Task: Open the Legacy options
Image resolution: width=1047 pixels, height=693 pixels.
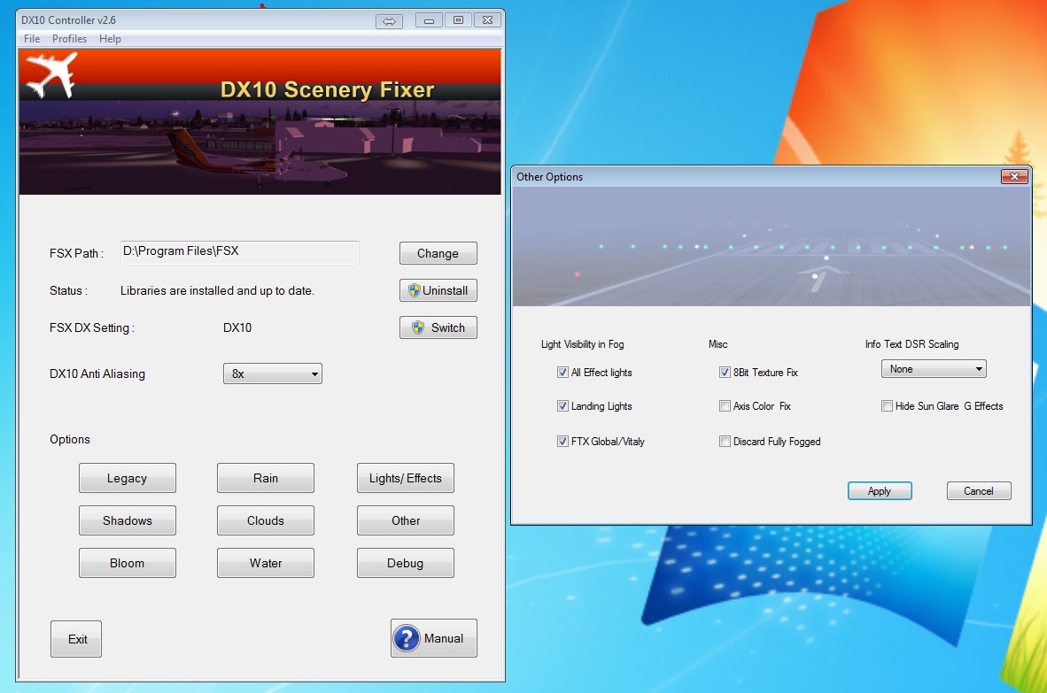Action: coord(127,478)
